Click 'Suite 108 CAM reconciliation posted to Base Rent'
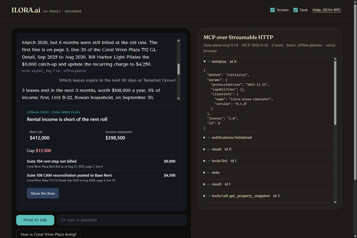The width and height of the screenshot is (357, 238). pyautogui.click(x=69, y=176)
